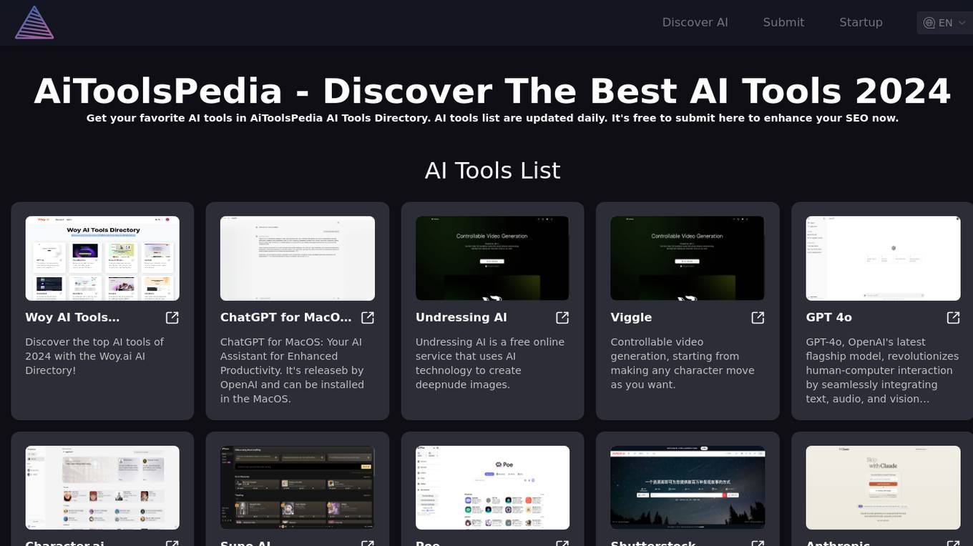The width and height of the screenshot is (973, 546).
Task: Click the Woy.ai directory description text
Action: click(94, 356)
